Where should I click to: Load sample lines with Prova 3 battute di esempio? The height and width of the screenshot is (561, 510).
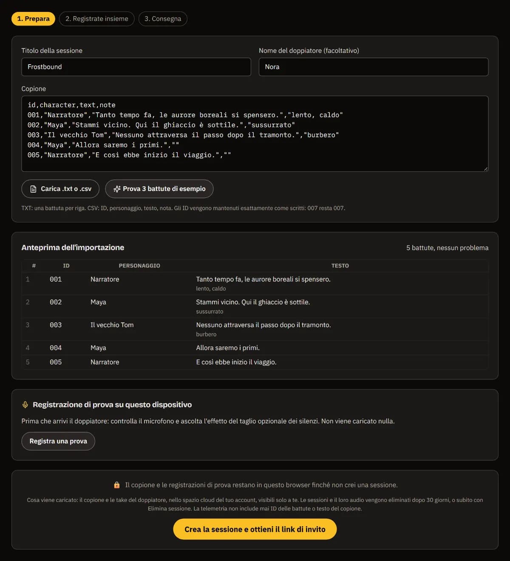click(x=159, y=189)
